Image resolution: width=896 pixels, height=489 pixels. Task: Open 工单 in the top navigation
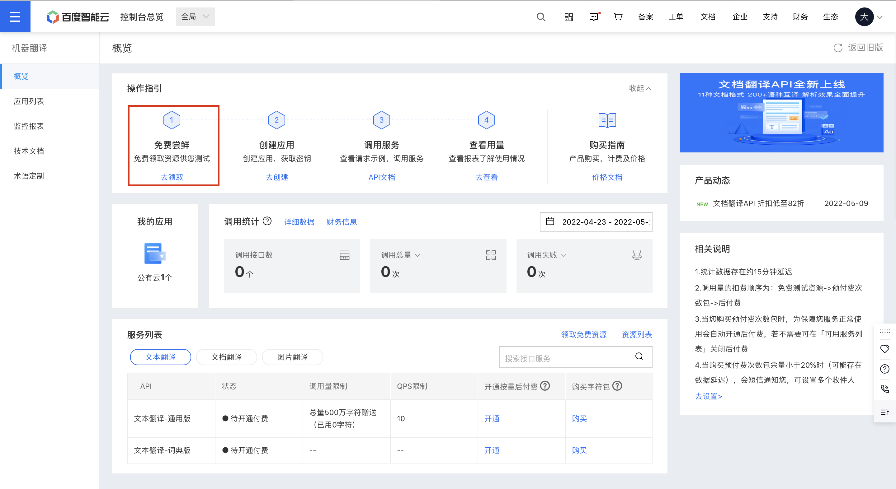(x=676, y=17)
